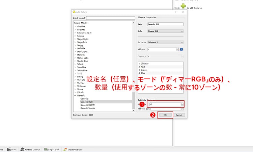Expand the Showtec manufacturer node
Screen dimensions: 253x152
tap(75, 30)
